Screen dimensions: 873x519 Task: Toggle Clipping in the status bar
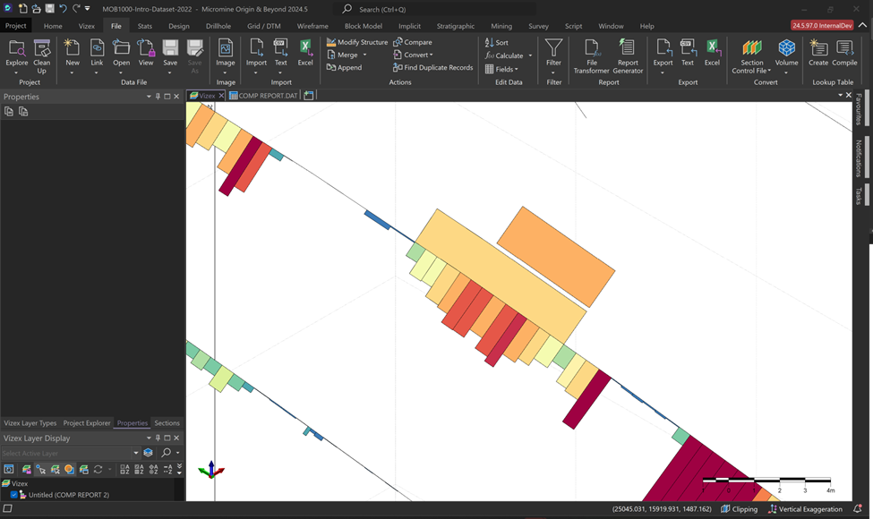738,509
